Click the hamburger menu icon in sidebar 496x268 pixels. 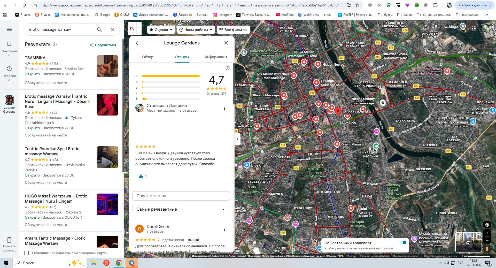click(x=9, y=29)
